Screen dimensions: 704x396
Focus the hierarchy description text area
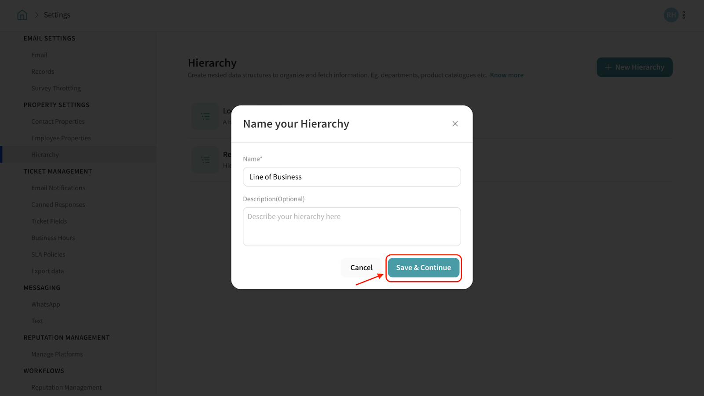coord(352,227)
